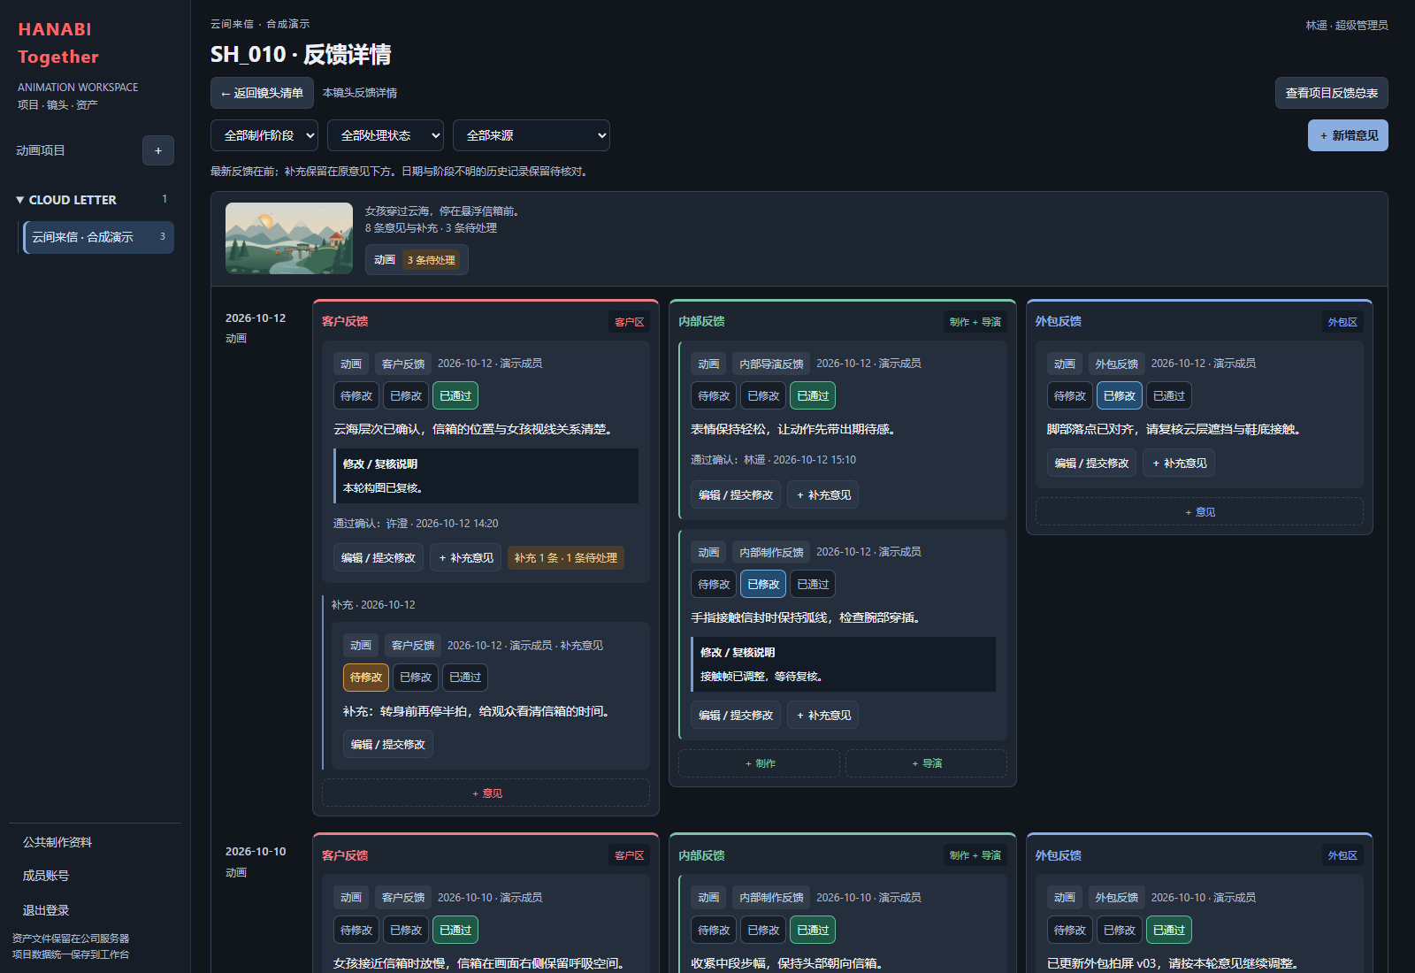Open 公共制作资料 in sidebar

57,842
